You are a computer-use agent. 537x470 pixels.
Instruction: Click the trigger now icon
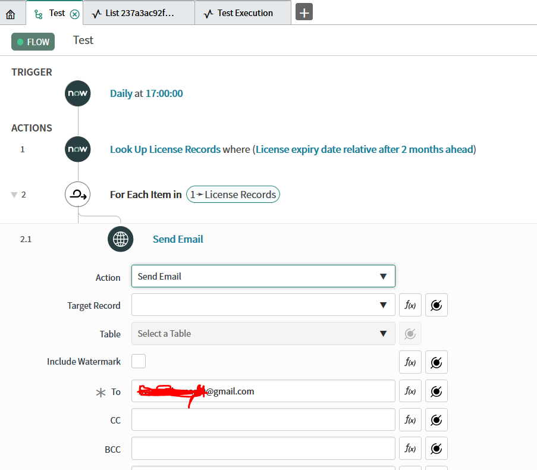tap(78, 93)
